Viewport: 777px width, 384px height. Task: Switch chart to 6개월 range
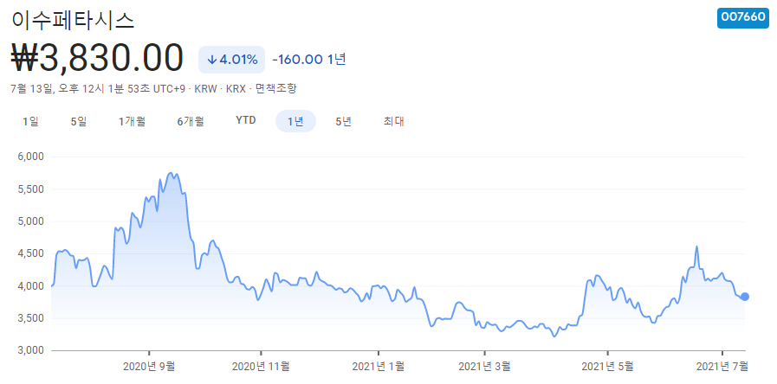(x=191, y=121)
